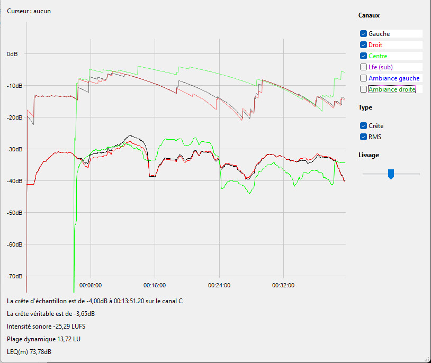Click the Lissage section heading
The width and height of the screenshot is (431, 363).
click(x=369, y=155)
